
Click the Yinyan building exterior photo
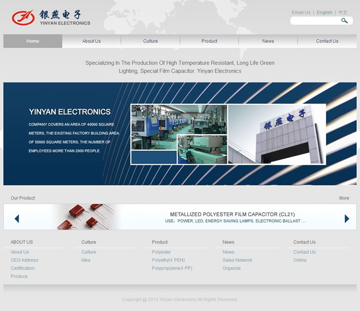277,134
